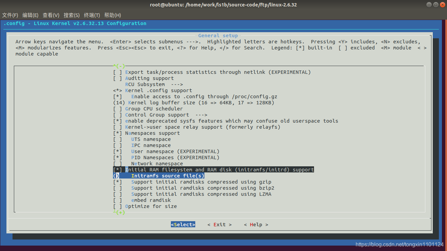The image size is (447, 251).
Task: Open the 文件(F) menu
Action: point(10,15)
